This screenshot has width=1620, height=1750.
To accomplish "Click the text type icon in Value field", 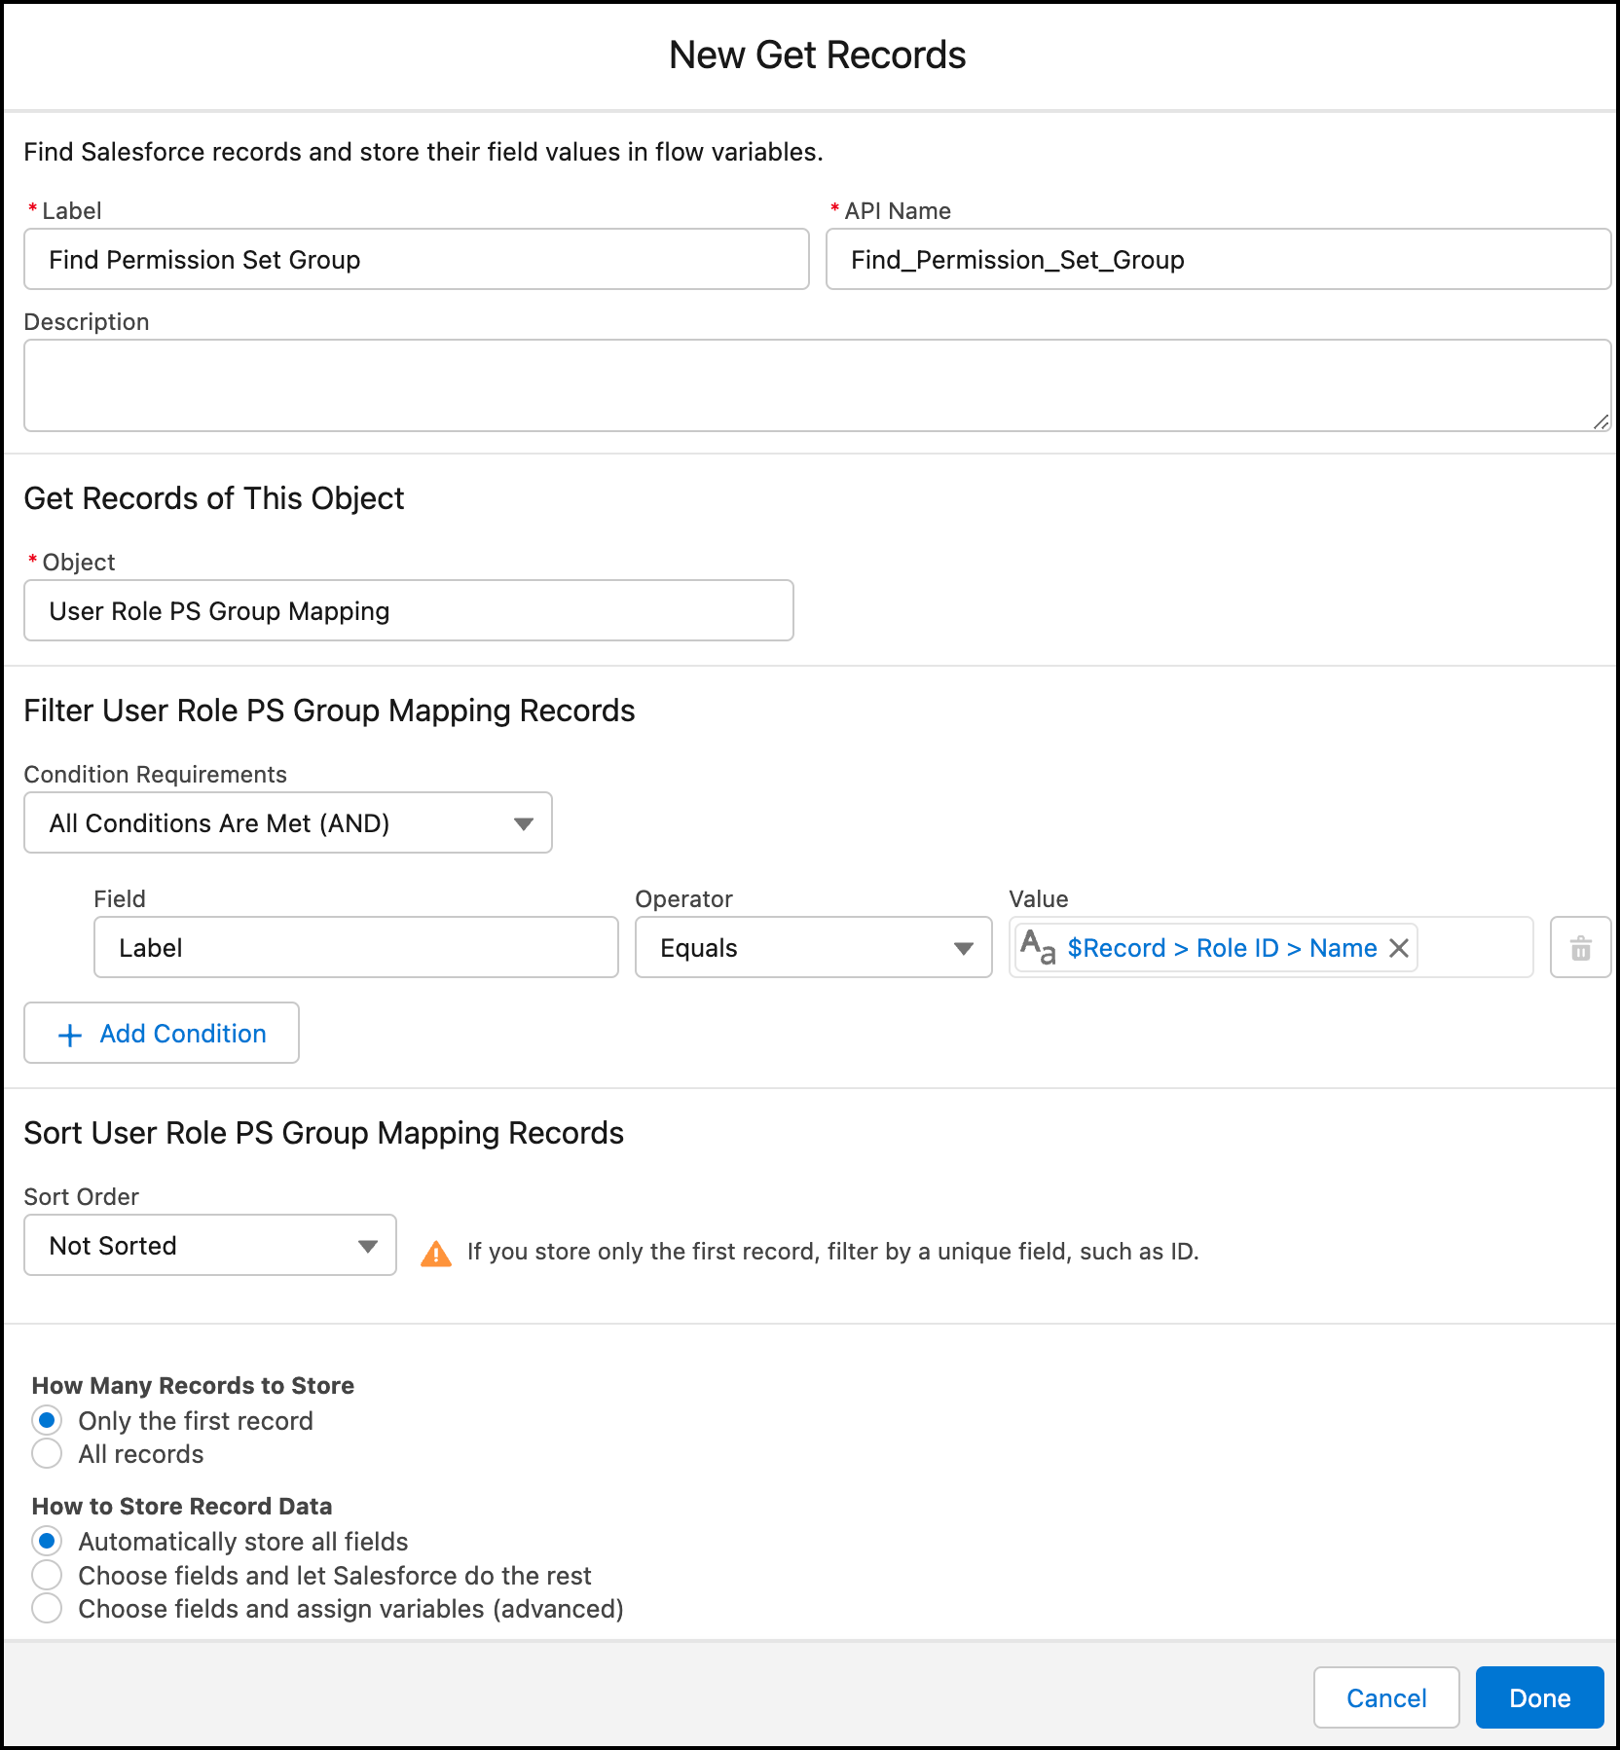I will pyautogui.click(x=1038, y=947).
